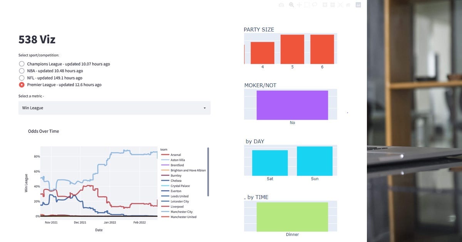Select the NFL competition option
This screenshot has height=242, width=462.
pyautogui.click(x=22, y=78)
